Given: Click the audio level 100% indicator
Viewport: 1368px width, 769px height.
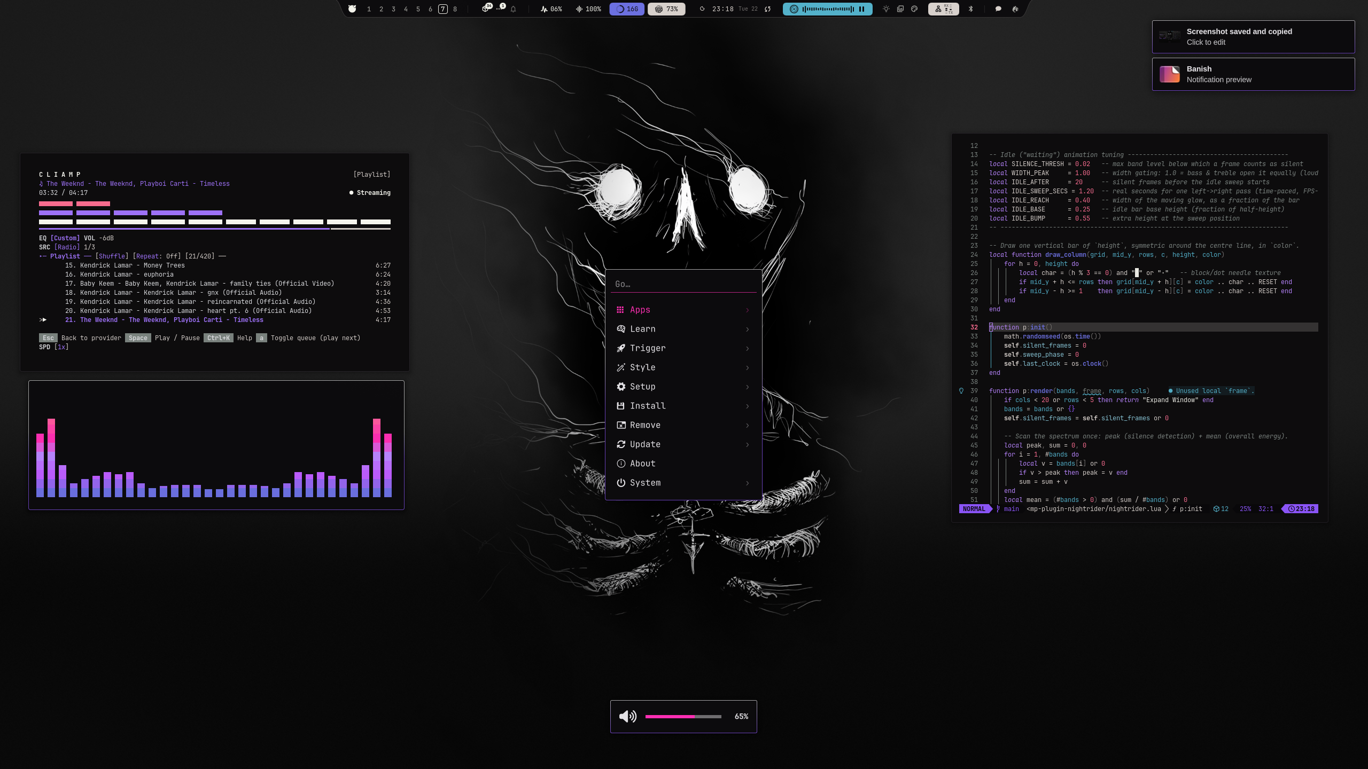Looking at the screenshot, I should click(588, 9).
